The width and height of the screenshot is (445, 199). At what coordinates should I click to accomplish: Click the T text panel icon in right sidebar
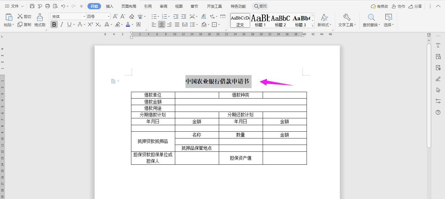point(438,45)
